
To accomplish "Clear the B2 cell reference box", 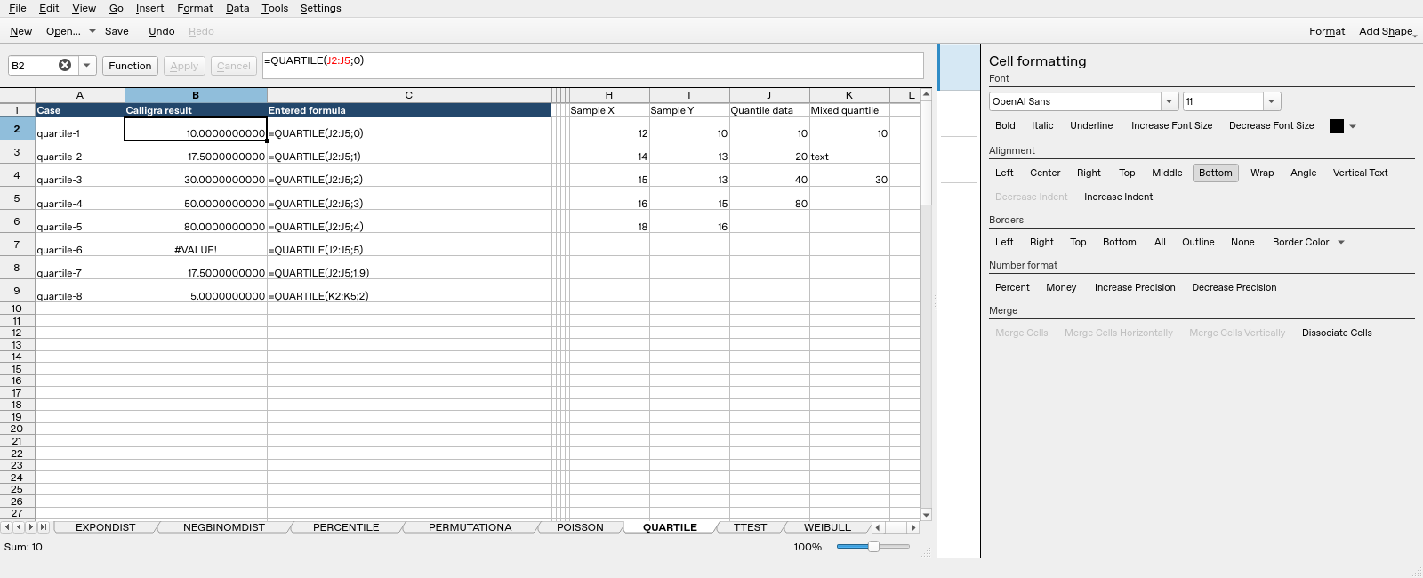I will pyautogui.click(x=65, y=65).
